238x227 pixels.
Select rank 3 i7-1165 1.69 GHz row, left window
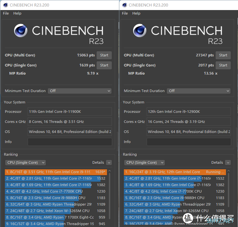pos(56,185)
